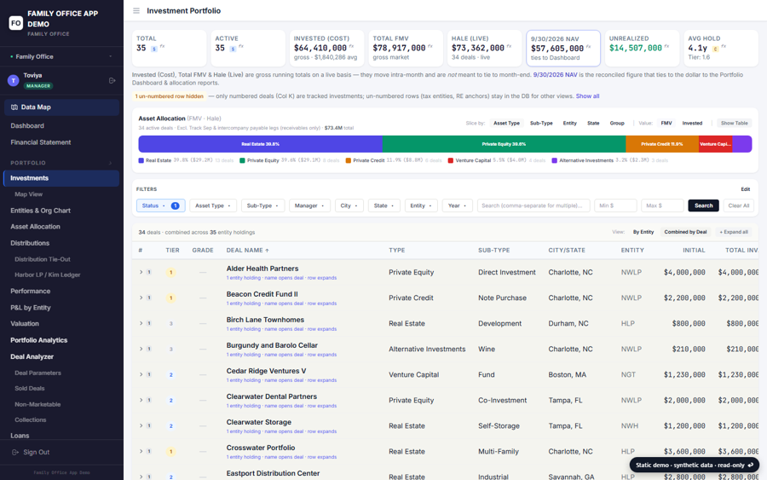Viewport: 767px width, 480px height.
Task: Expand the Clearwater Storage row chevron
Action: coord(141,425)
